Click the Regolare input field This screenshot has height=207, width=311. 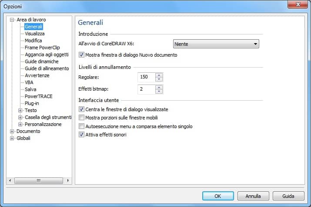(x=146, y=77)
